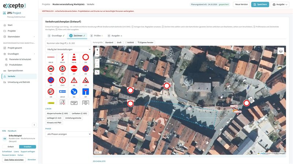Viewport: 293px width, 164px height.
Task: Select the roadworks warning sign 123
Action: (86, 81)
